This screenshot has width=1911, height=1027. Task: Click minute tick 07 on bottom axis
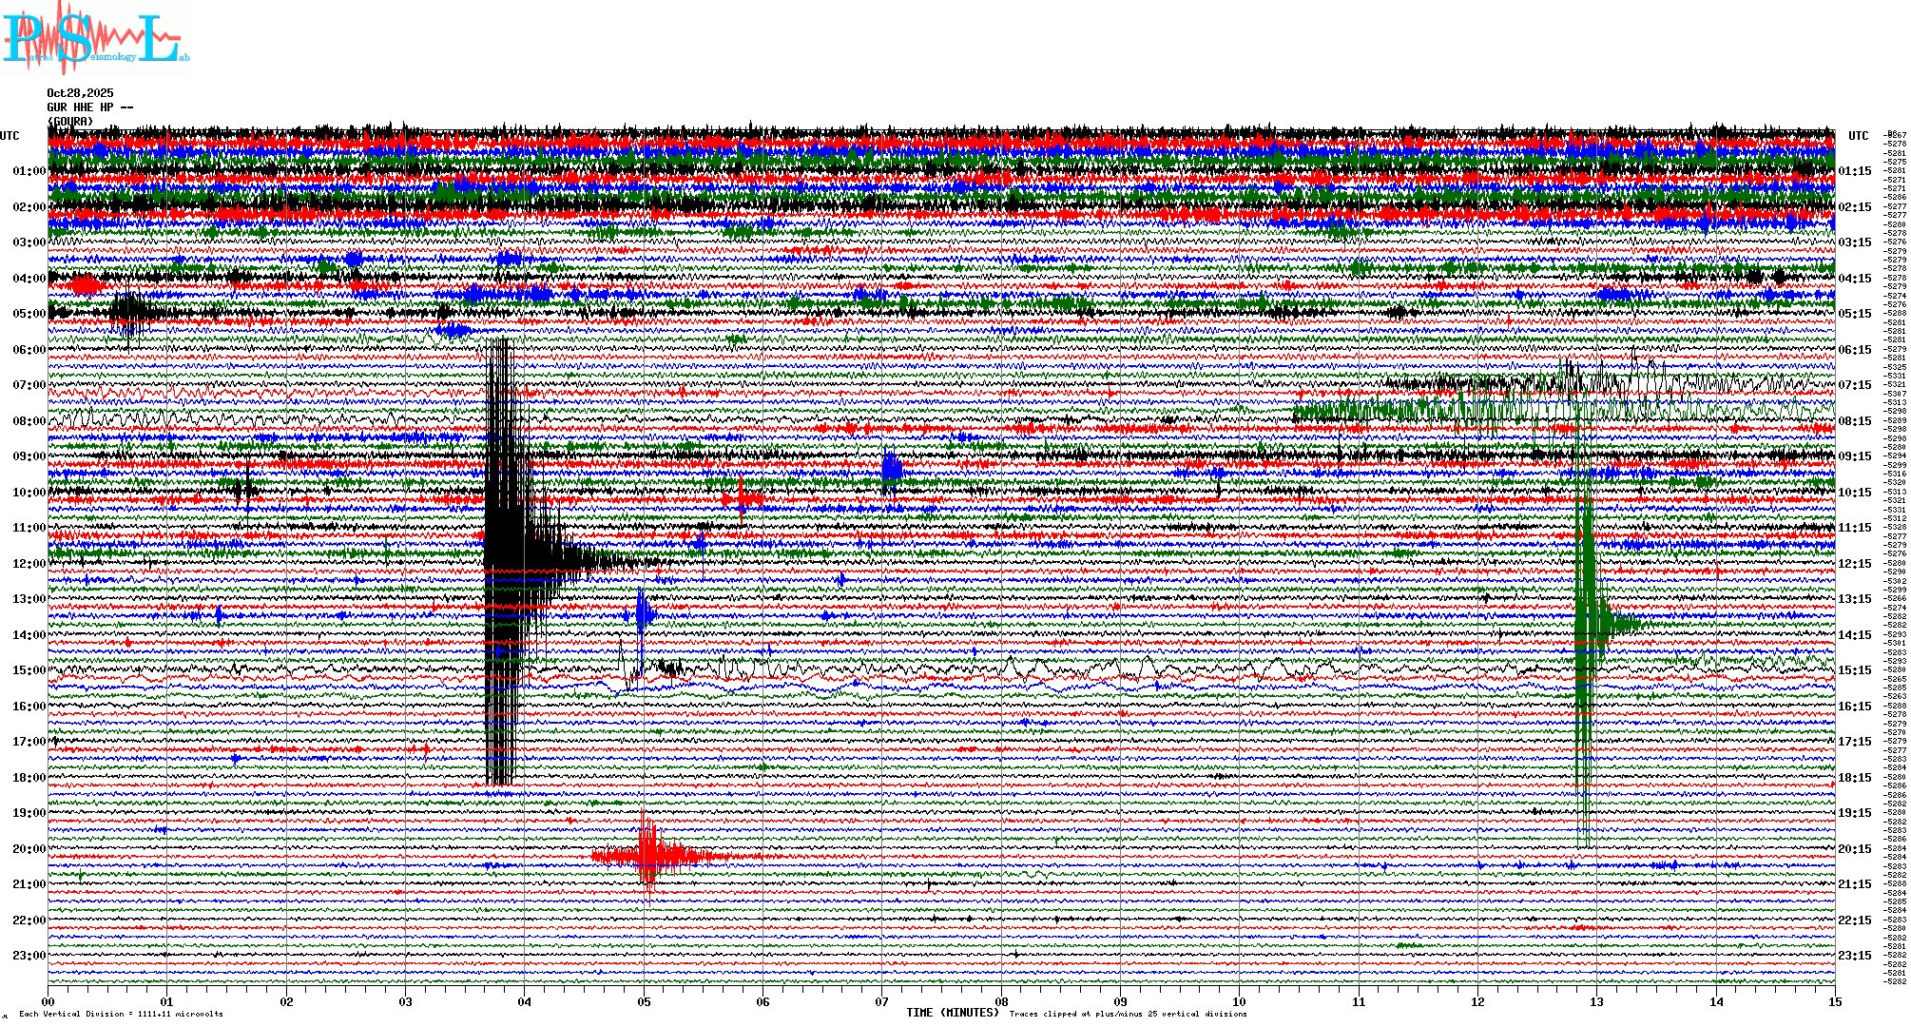pyautogui.click(x=882, y=1001)
